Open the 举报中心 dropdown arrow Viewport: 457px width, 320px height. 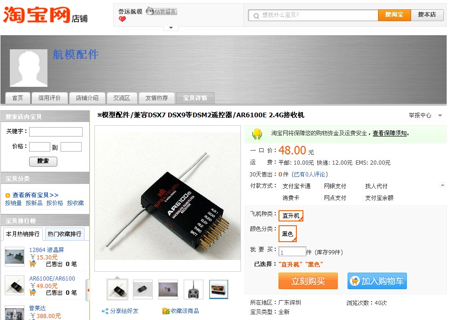click(x=440, y=115)
